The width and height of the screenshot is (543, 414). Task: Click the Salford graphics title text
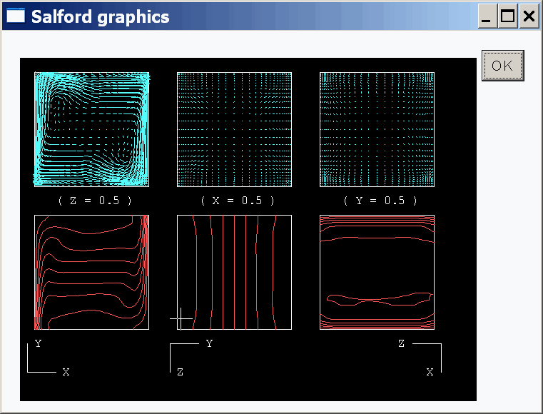point(101,17)
